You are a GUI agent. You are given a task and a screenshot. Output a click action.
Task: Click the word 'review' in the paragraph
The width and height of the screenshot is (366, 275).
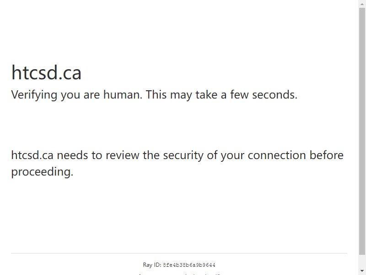123,155
